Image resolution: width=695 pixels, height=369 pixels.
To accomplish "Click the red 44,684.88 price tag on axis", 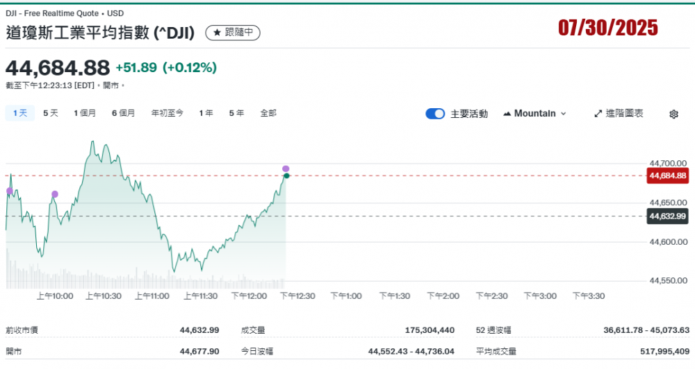I will click(x=667, y=175).
